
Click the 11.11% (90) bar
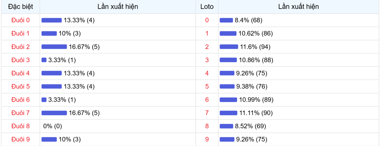point(229,113)
